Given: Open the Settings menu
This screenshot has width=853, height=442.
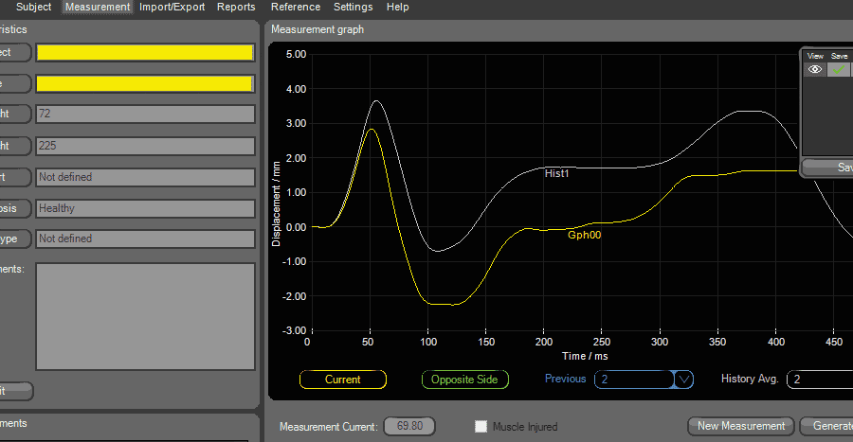Looking at the screenshot, I should click(353, 7).
